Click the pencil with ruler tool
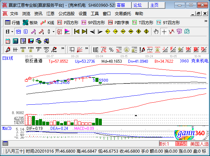210x156 pixels. (x=54, y=50)
